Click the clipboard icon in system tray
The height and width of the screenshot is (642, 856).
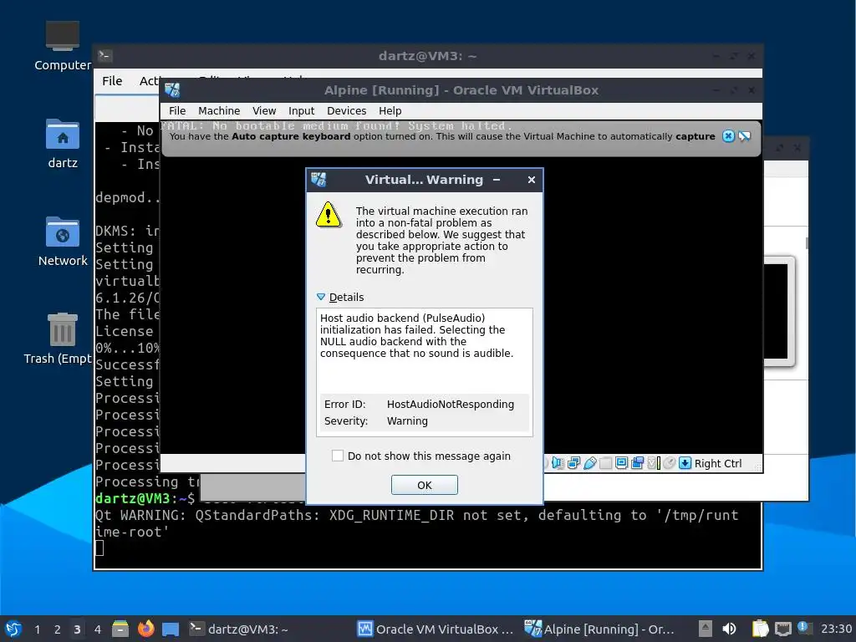point(760,629)
